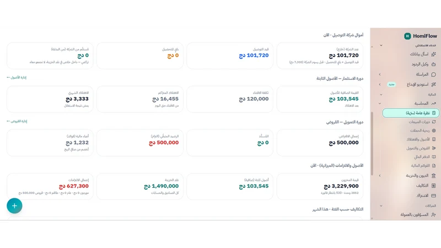441x248 pixels.
Task: Click الأصول والالتزامات (الميزانية) heading
Action: coord(337,166)
